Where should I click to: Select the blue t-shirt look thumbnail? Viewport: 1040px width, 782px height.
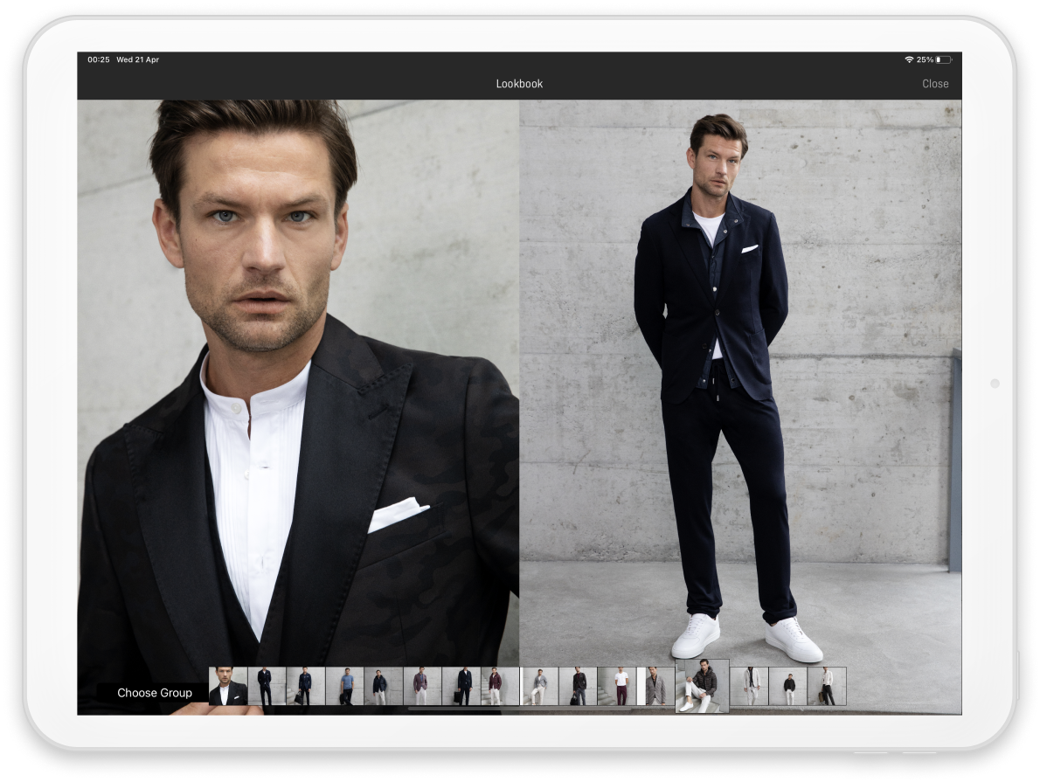coord(345,686)
